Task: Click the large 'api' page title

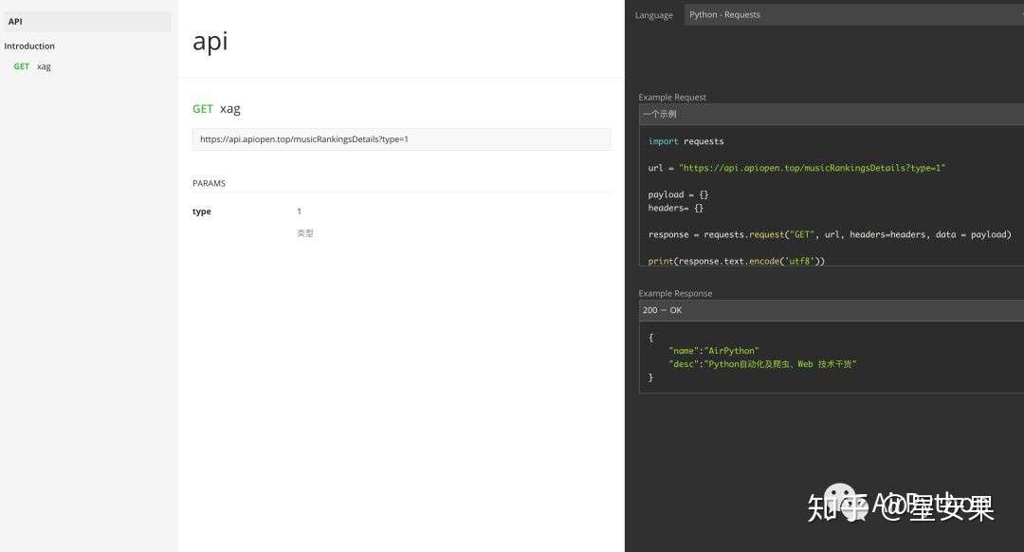Action: [x=210, y=41]
